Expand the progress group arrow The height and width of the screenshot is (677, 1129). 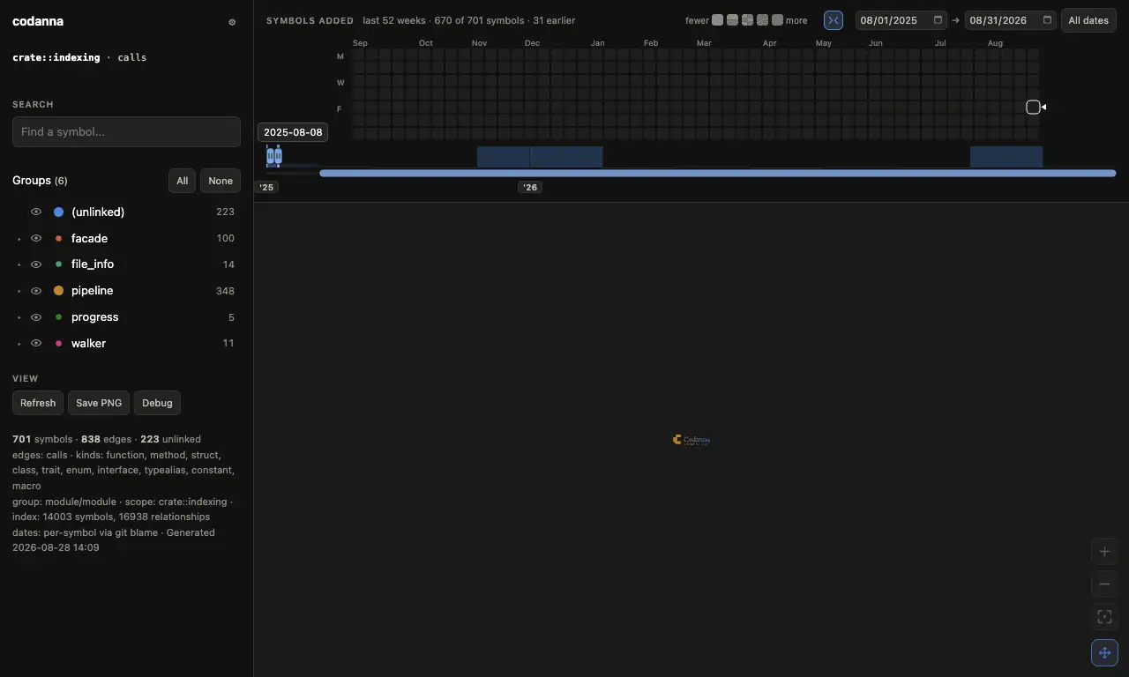pos(19,318)
